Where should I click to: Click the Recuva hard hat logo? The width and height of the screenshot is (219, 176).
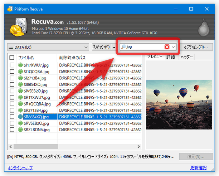[19, 27]
